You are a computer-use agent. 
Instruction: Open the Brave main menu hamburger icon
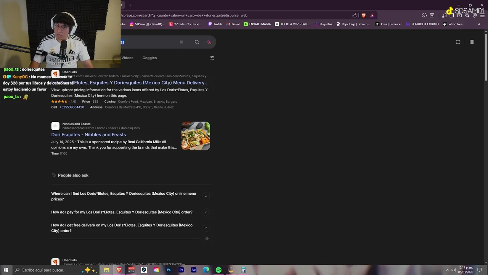(x=482, y=15)
